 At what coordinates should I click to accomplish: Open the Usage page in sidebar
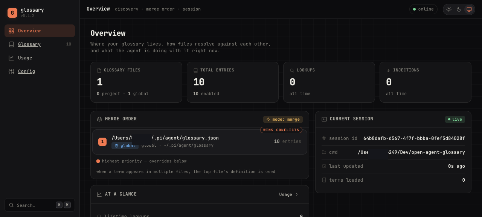(x=40, y=58)
